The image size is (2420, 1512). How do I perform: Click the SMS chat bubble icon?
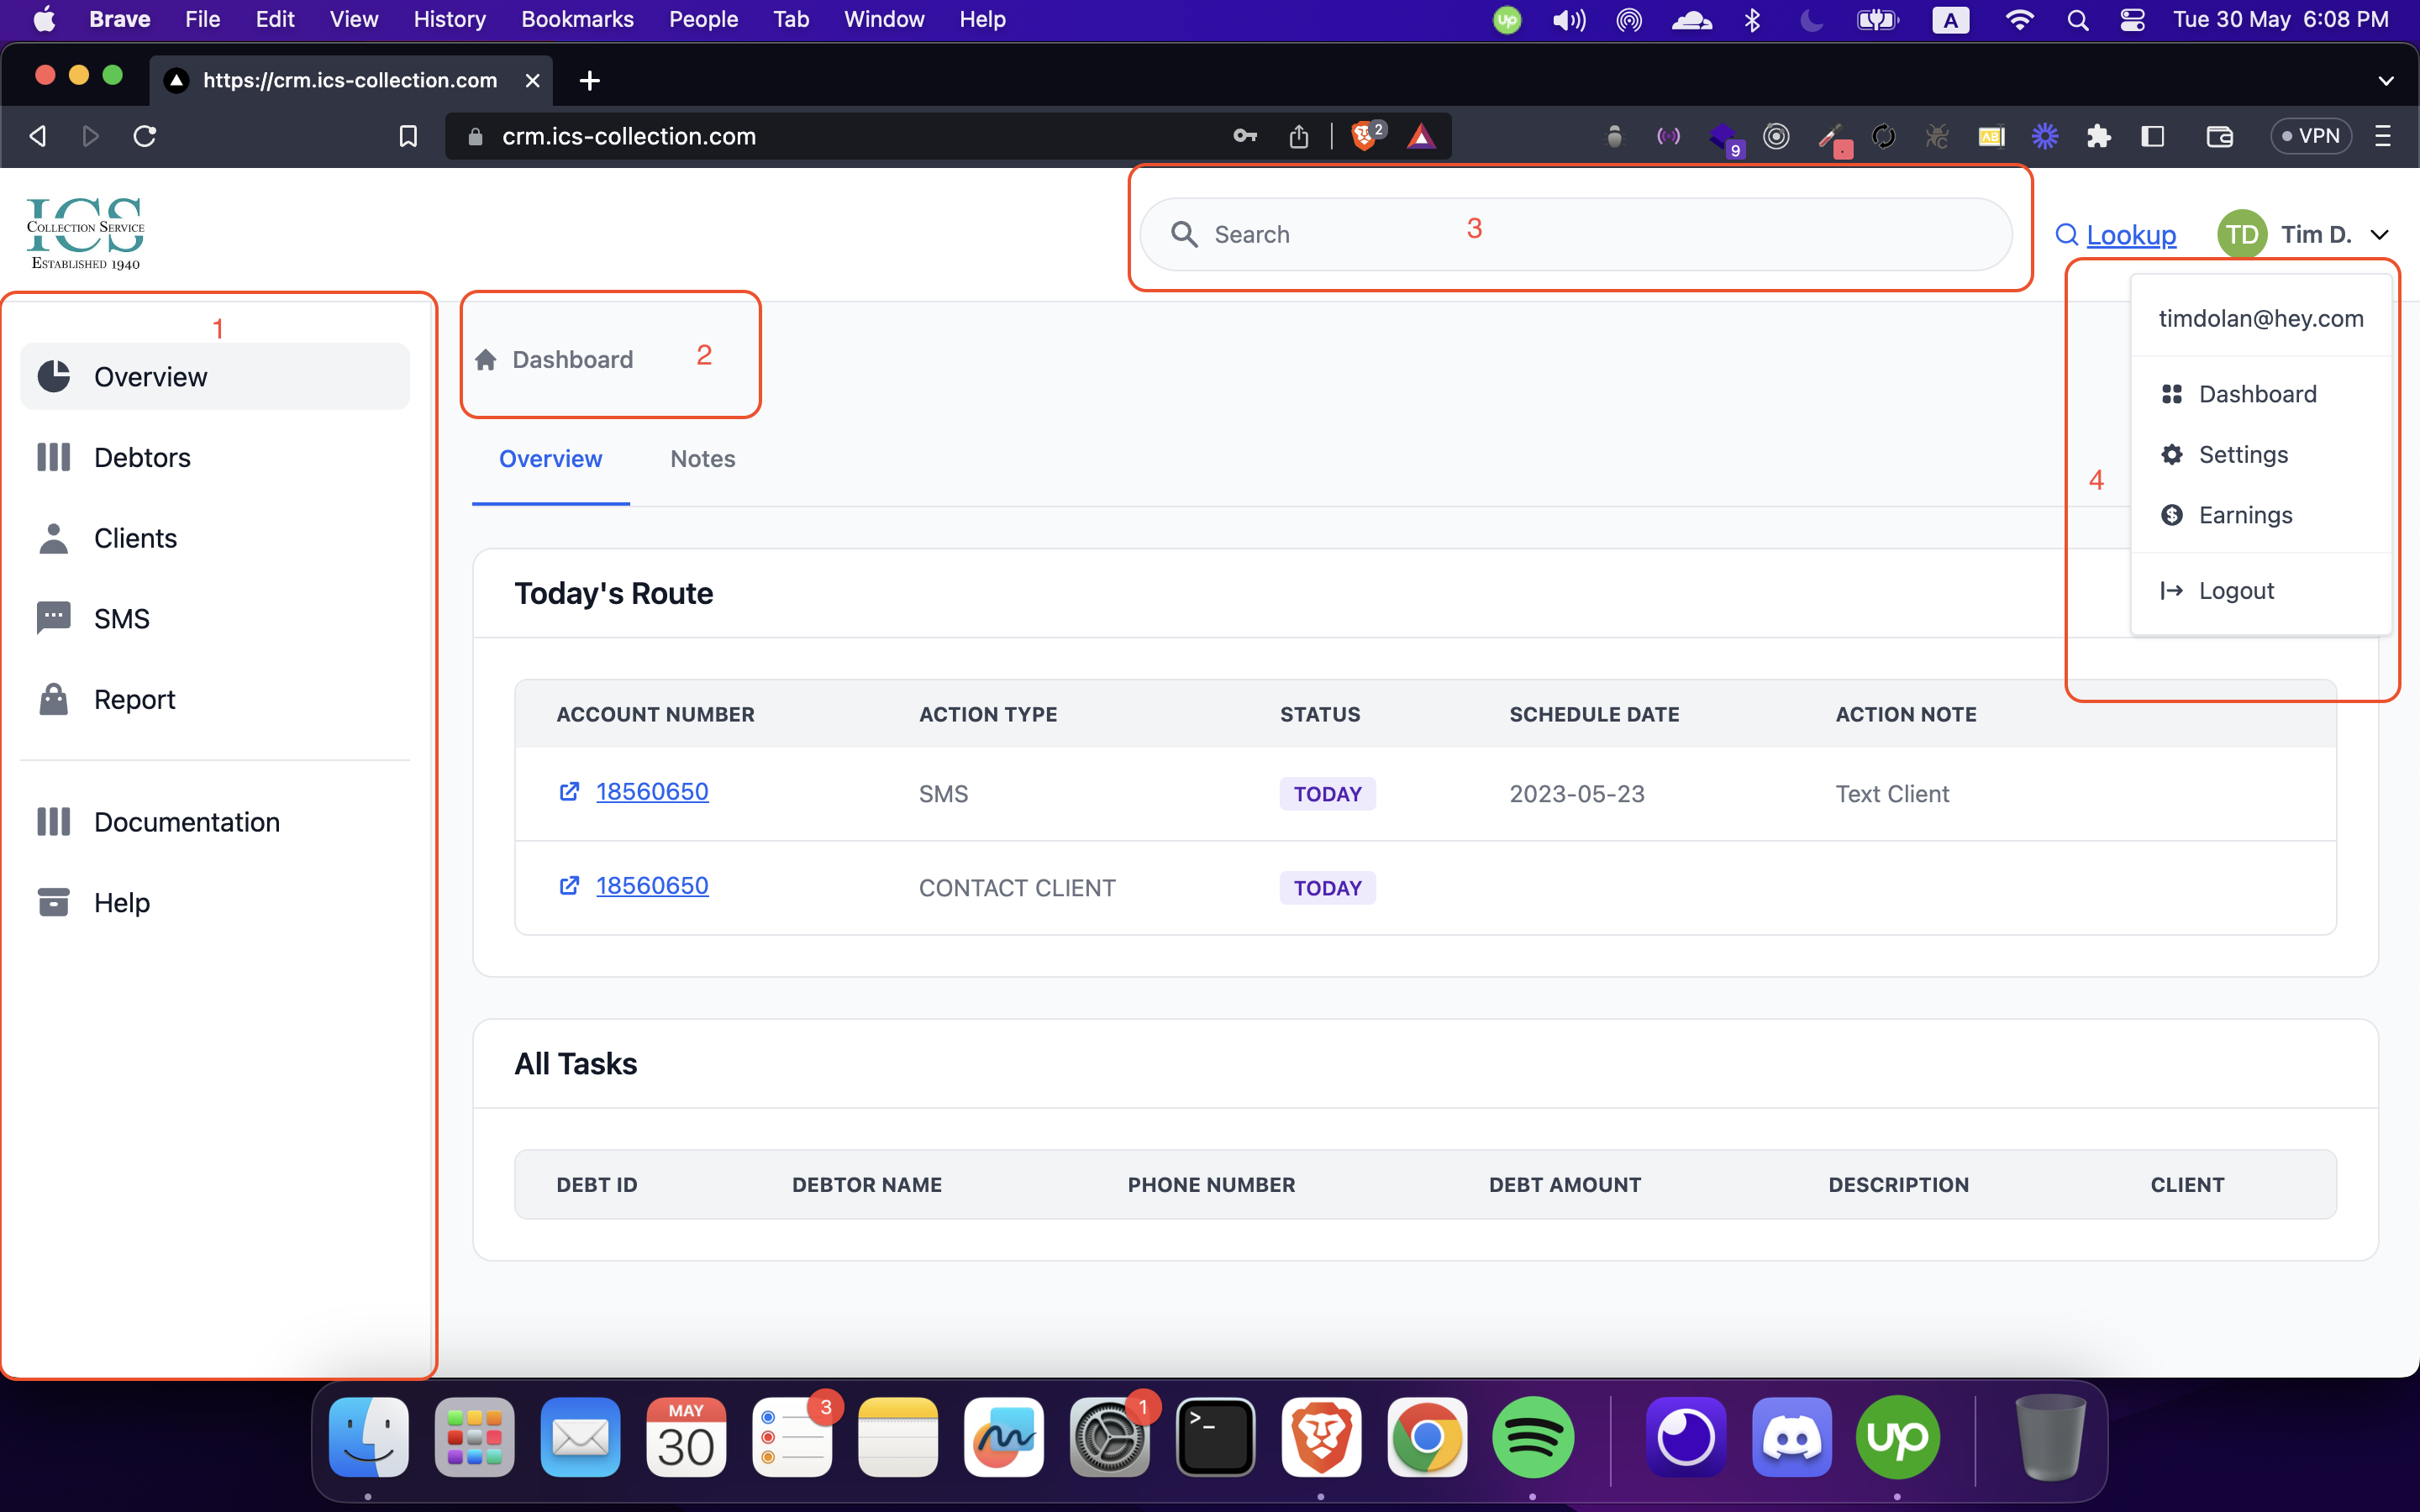(53, 618)
